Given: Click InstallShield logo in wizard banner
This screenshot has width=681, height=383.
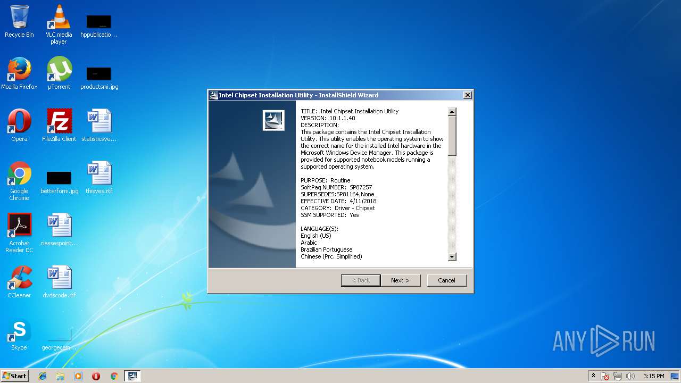Looking at the screenshot, I should [273, 120].
